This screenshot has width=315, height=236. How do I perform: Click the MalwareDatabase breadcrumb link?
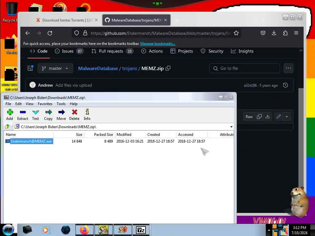pyautogui.click(x=98, y=69)
